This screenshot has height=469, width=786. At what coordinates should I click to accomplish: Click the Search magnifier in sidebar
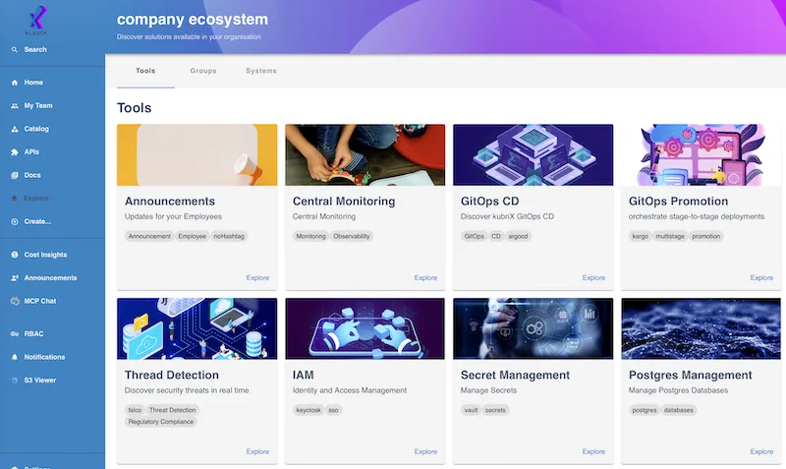coord(14,49)
